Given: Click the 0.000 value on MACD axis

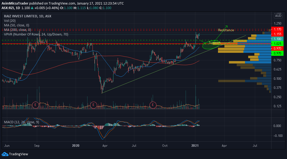Looking at the screenshot, I should (x=277, y=126).
